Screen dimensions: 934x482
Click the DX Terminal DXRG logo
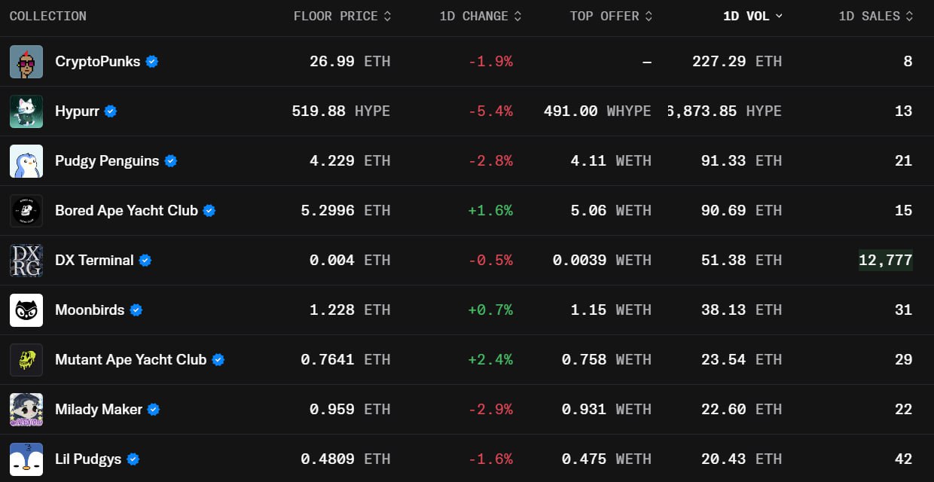point(26,261)
